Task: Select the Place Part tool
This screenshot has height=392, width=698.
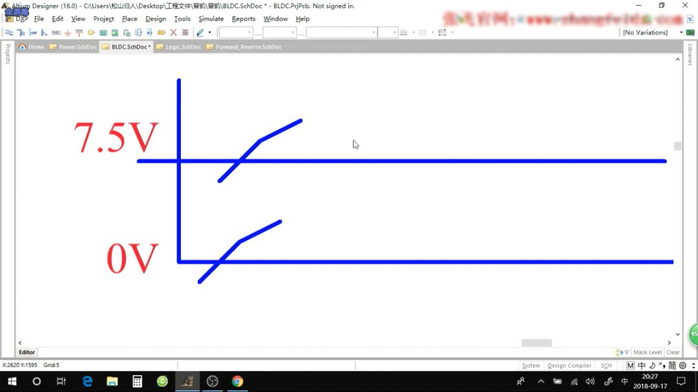Action: tap(91, 32)
